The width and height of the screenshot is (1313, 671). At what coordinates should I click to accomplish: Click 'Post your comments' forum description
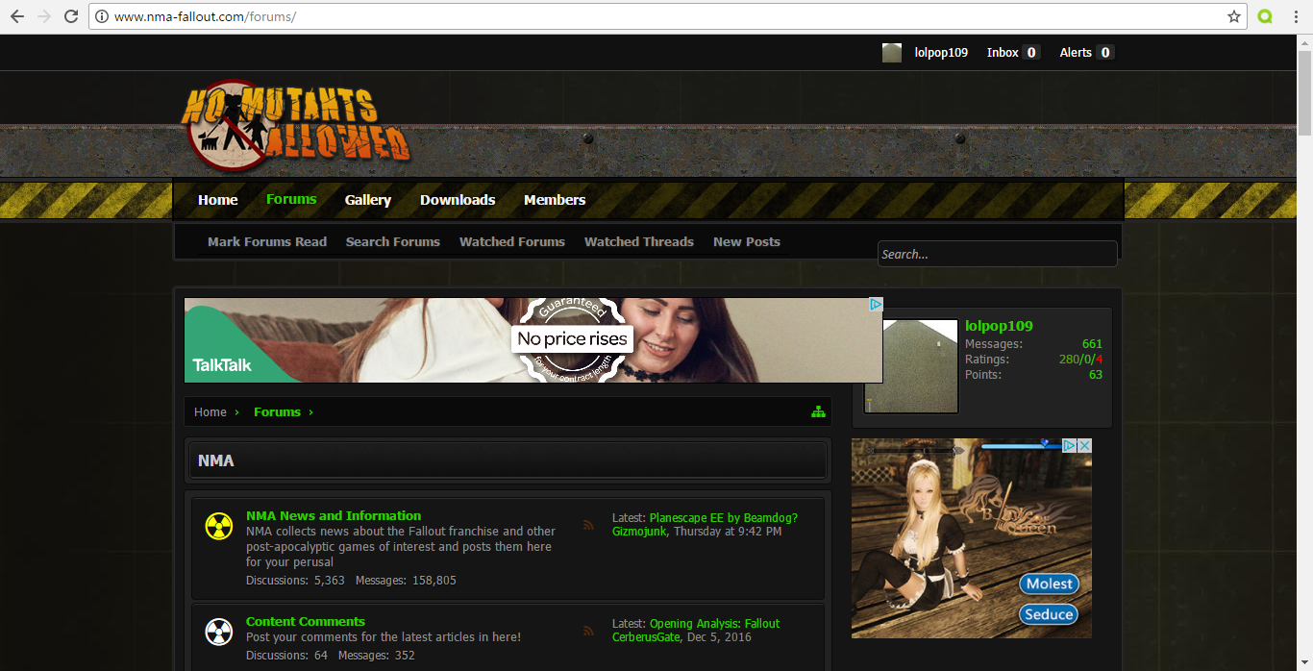click(x=384, y=637)
